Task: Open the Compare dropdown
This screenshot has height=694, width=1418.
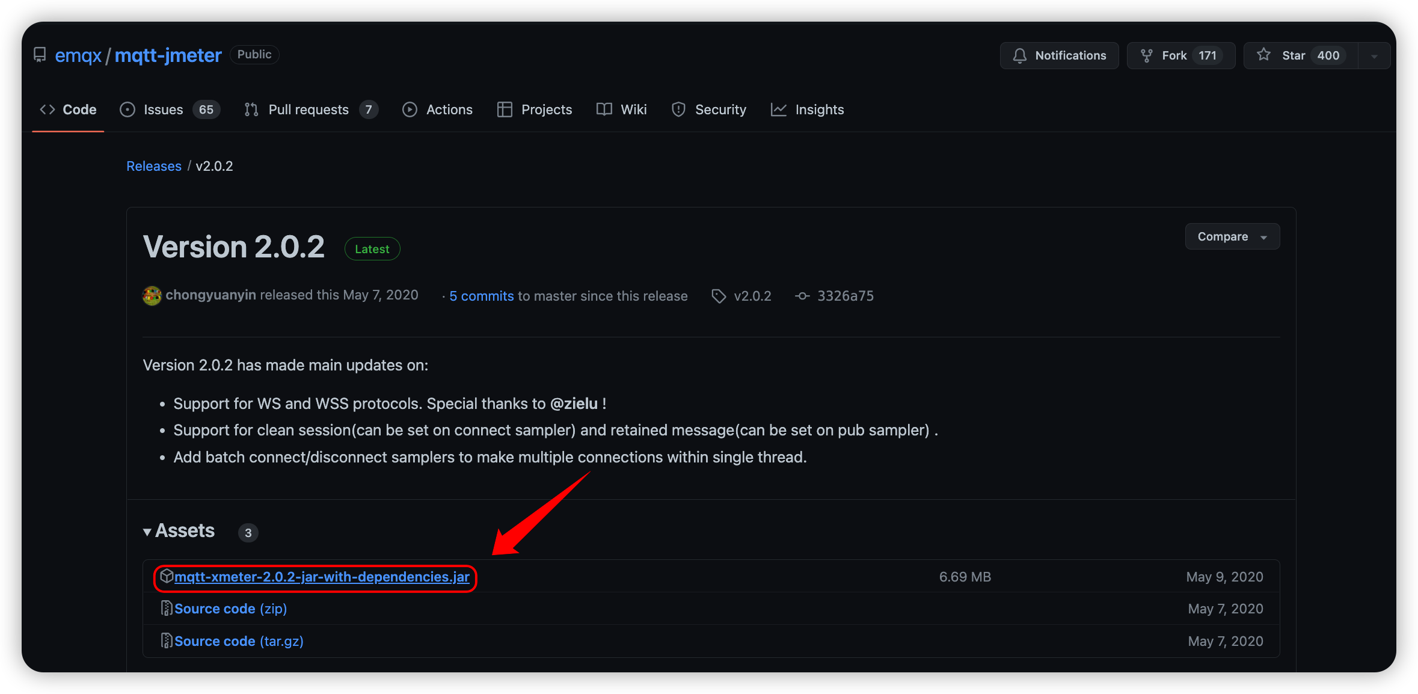Action: click(x=1232, y=236)
